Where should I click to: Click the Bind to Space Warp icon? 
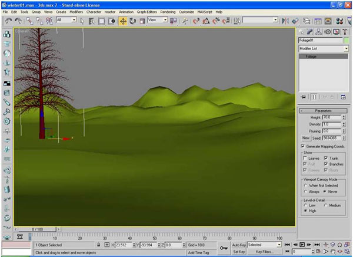tap(49, 21)
